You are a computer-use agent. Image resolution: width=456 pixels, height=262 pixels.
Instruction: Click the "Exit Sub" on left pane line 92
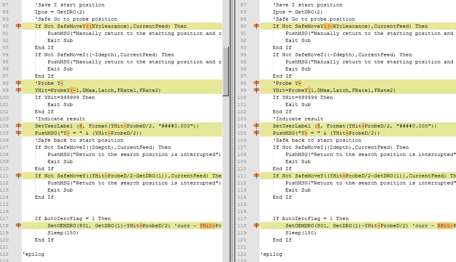coord(60,40)
